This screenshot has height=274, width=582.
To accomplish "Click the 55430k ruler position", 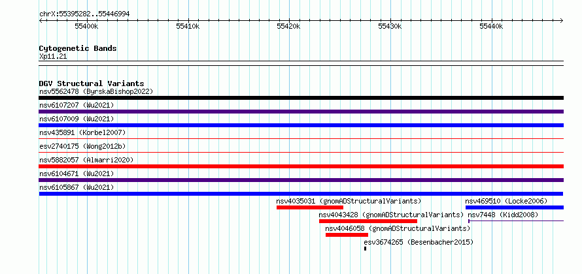I will pyautogui.click(x=390, y=26).
